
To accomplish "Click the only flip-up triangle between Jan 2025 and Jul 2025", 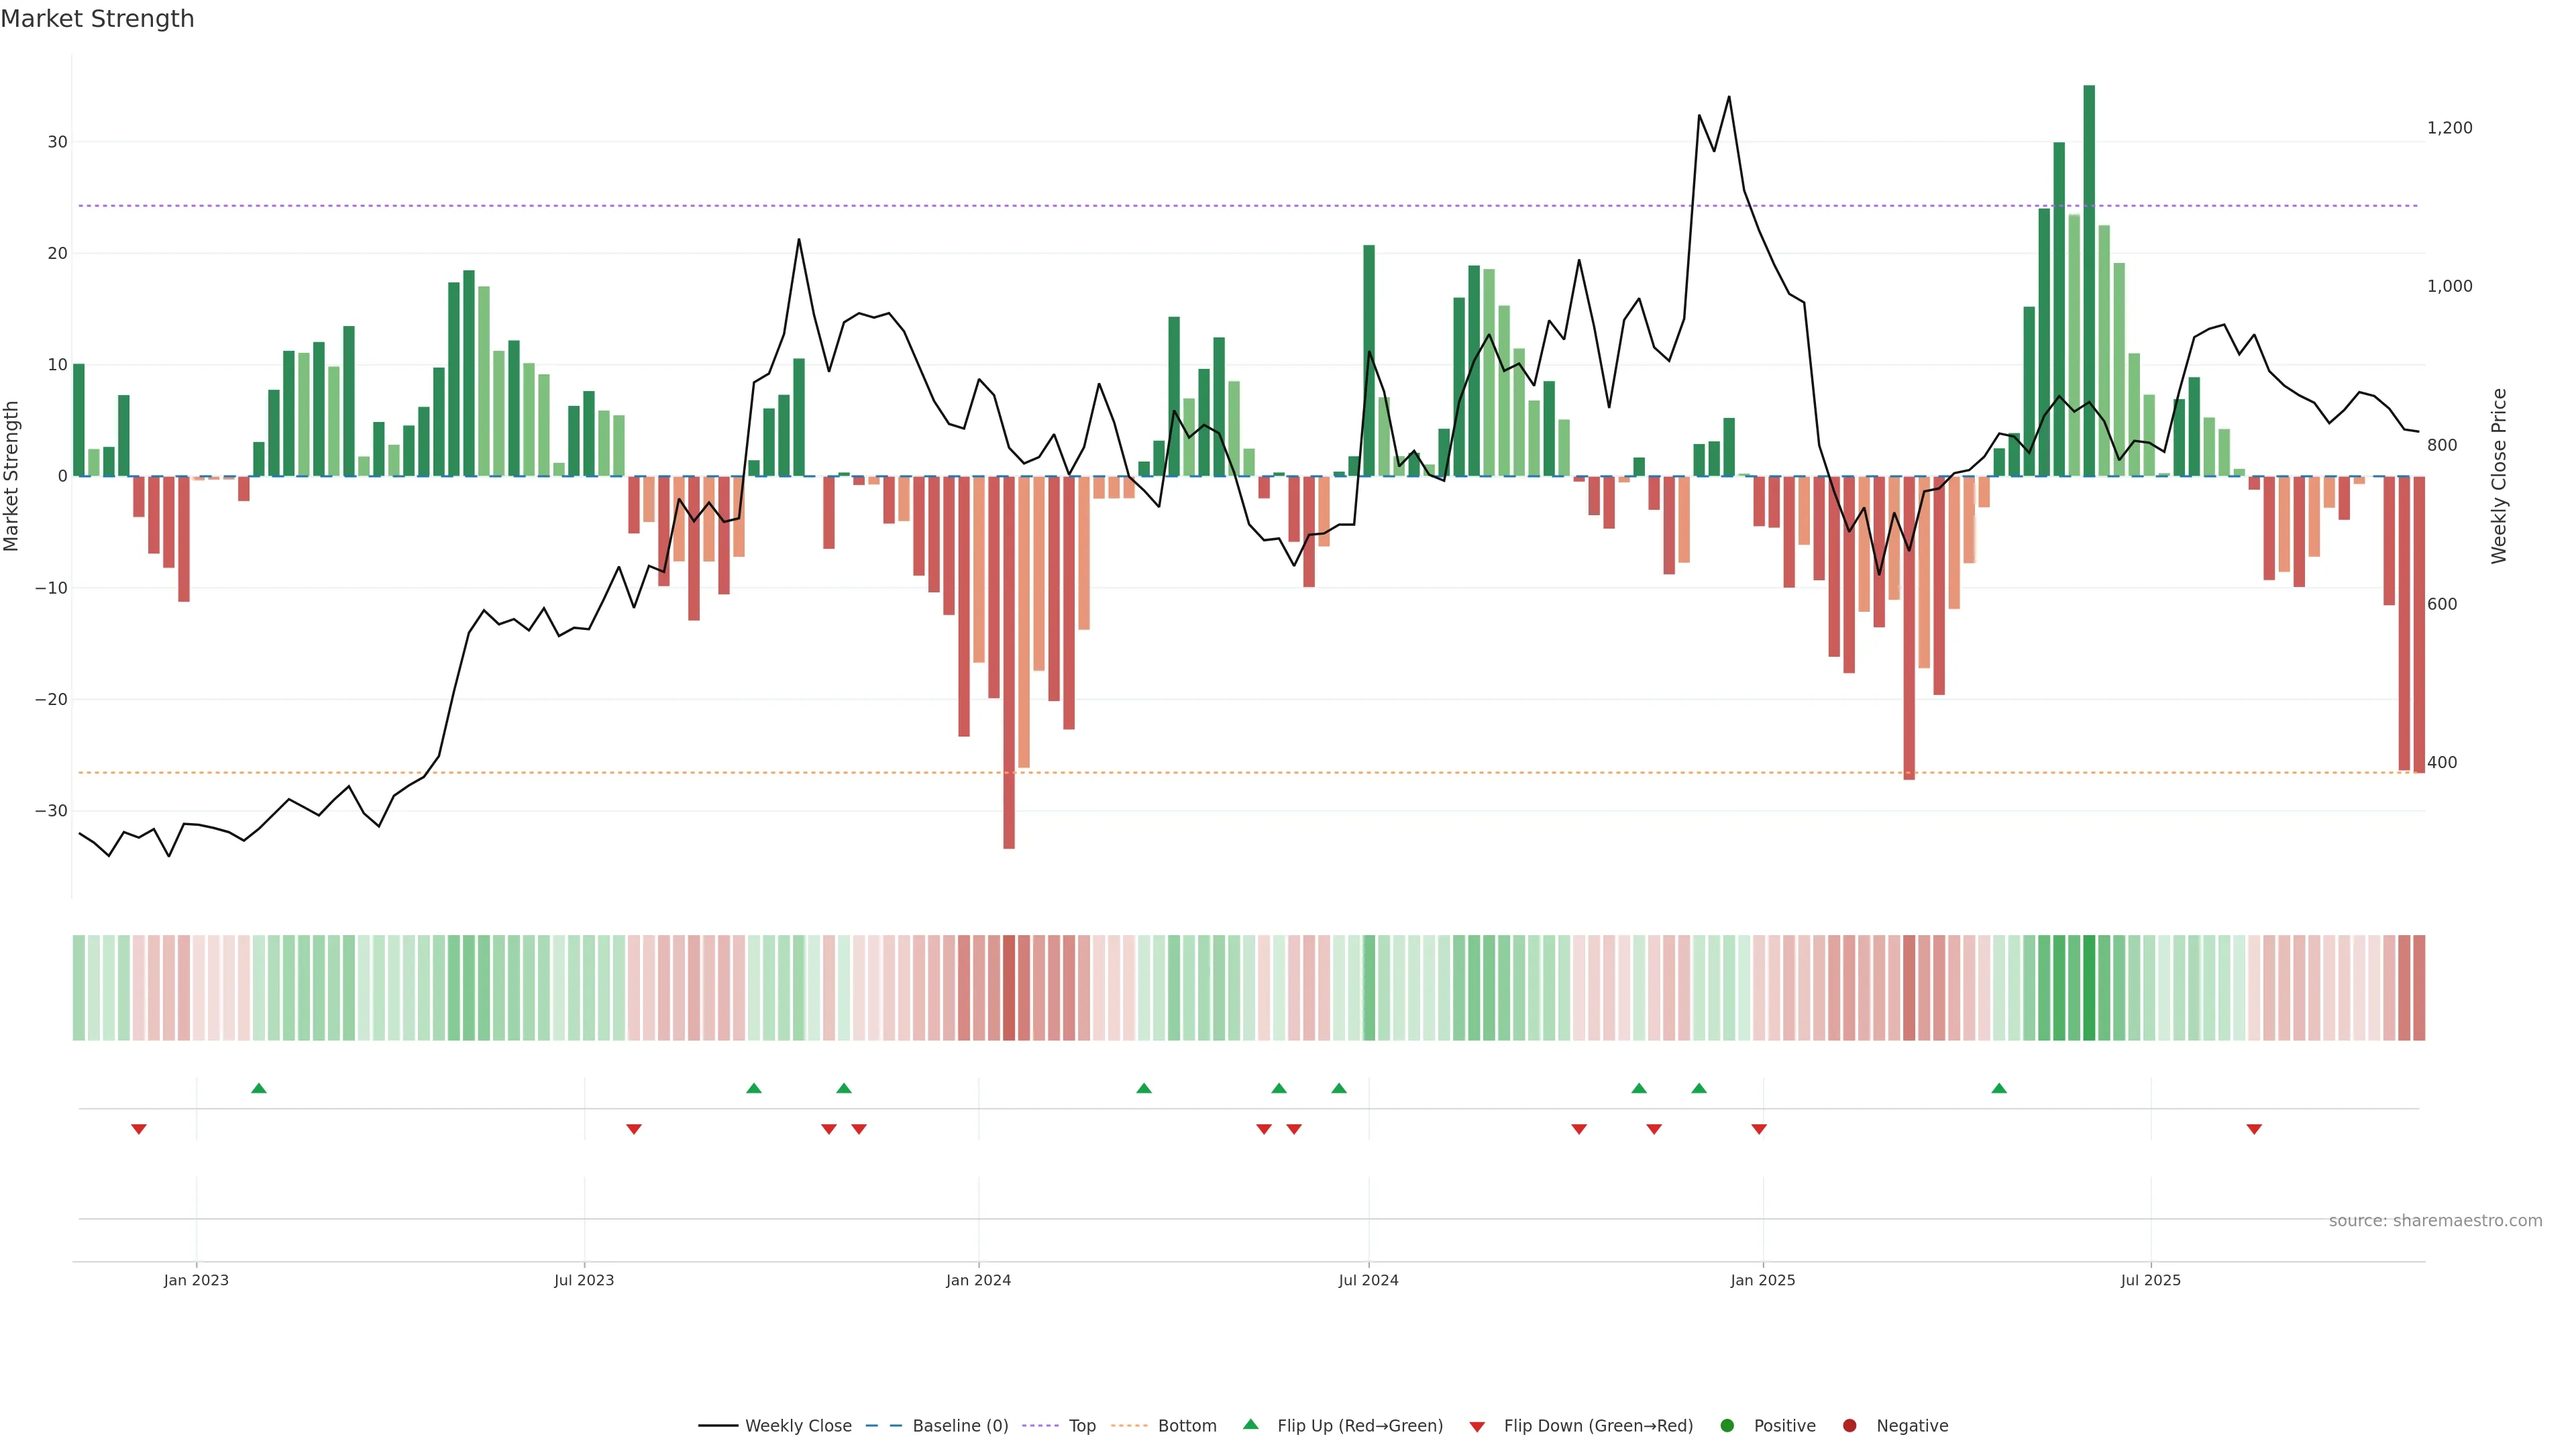I will click(x=1999, y=1088).
